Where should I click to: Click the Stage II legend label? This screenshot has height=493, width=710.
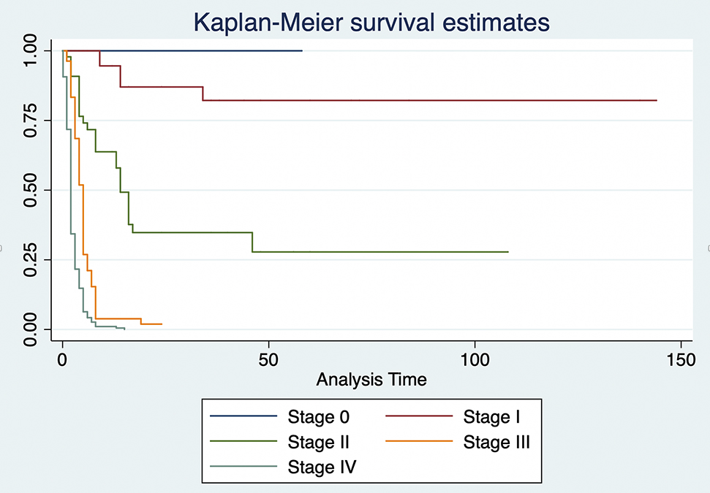(x=320, y=441)
